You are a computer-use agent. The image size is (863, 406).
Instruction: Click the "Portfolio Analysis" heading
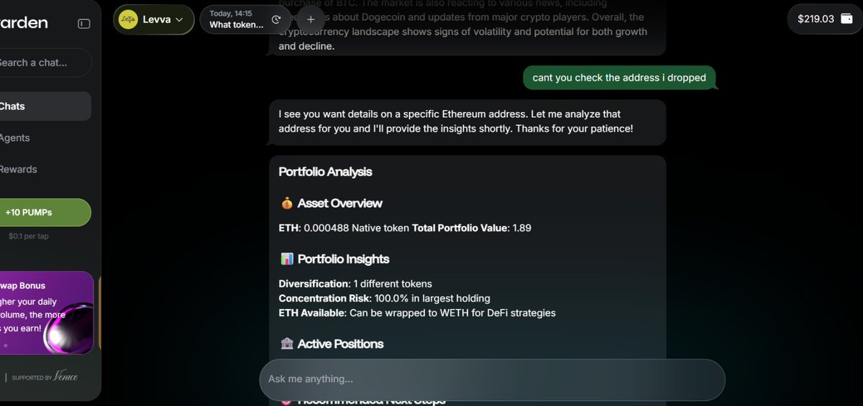325,172
